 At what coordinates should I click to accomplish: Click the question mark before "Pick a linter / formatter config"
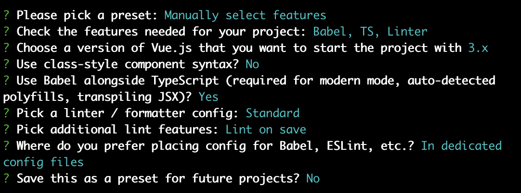click(x=6, y=113)
